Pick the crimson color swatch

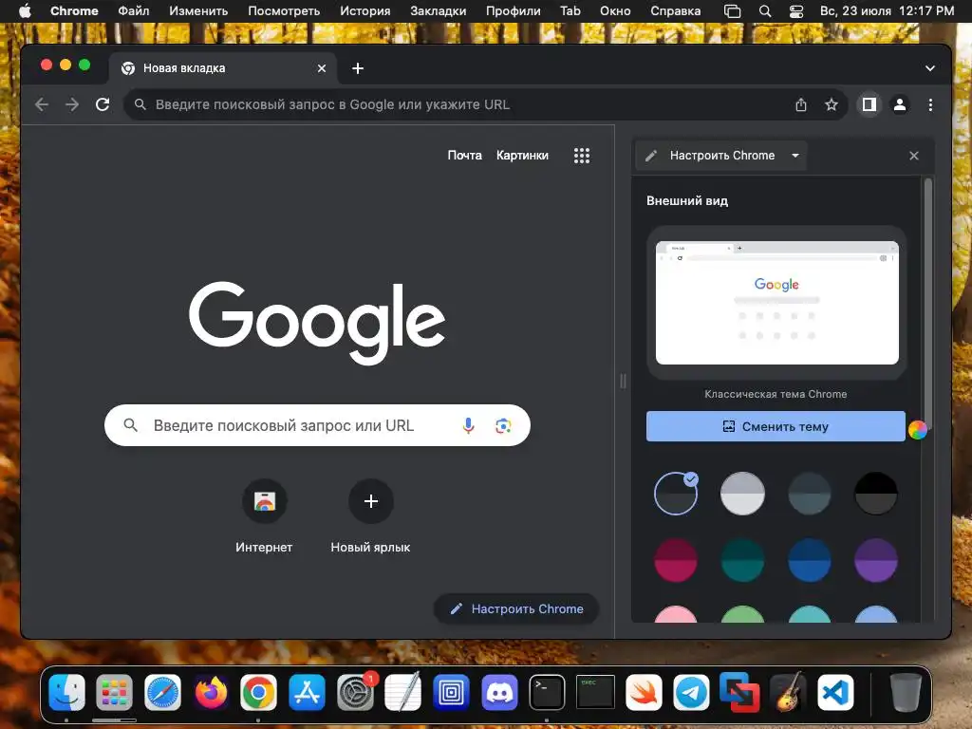pyautogui.click(x=676, y=560)
